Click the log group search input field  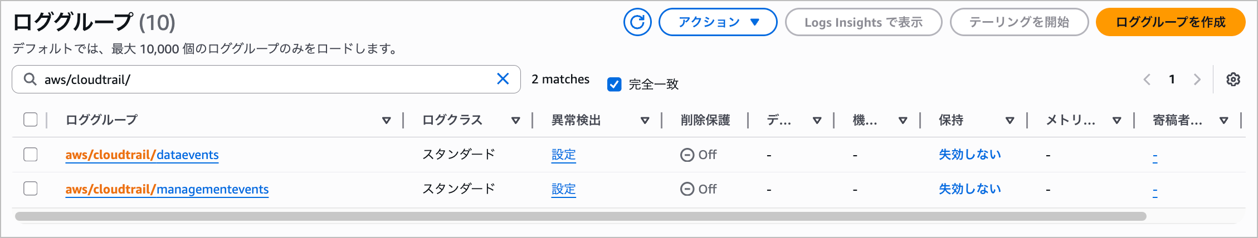262,80
